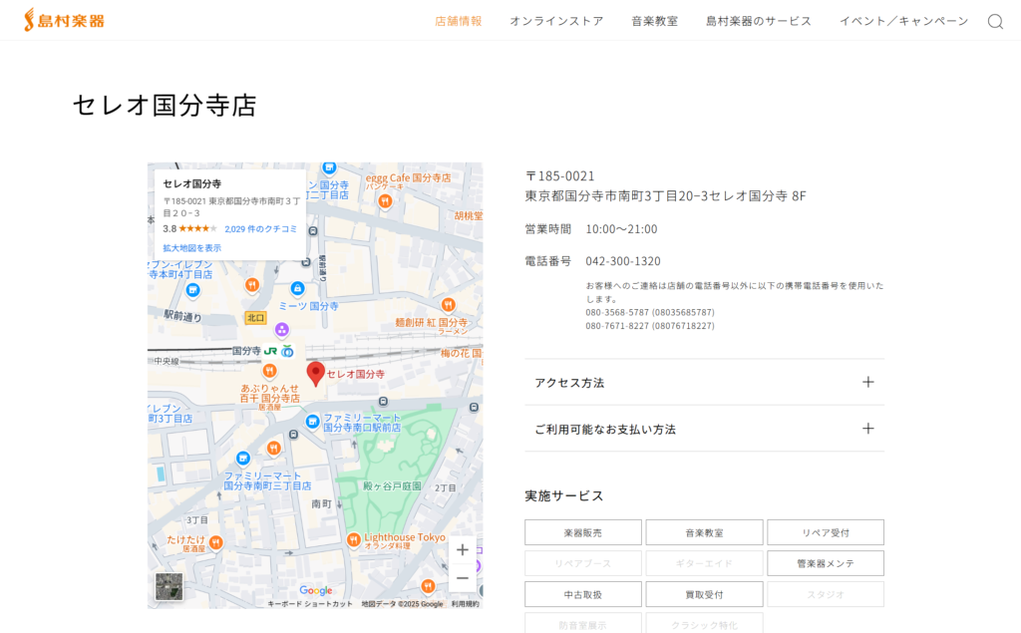
Task: Click the 音楽教室 service button
Action: pos(704,532)
